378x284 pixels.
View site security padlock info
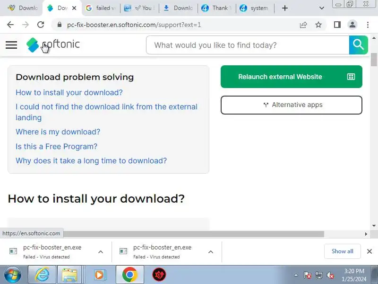(x=60, y=25)
